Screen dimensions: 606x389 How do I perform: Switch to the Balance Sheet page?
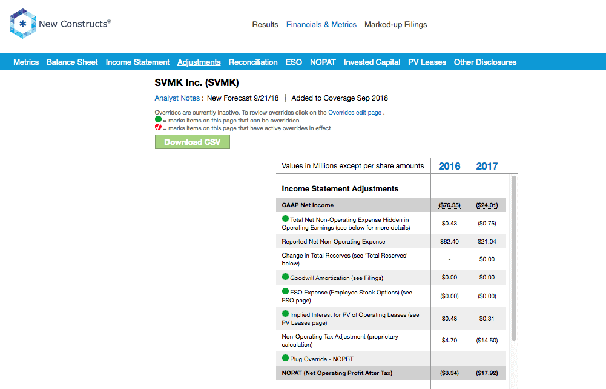pyautogui.click(x=72, y=62)
